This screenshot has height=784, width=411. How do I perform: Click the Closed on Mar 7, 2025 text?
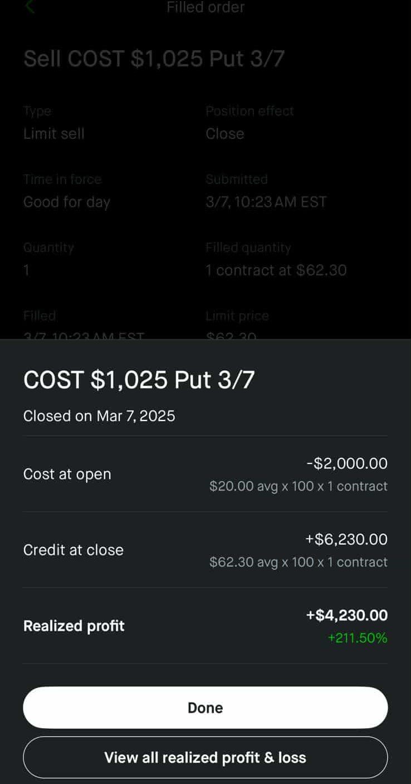(99, 416)
